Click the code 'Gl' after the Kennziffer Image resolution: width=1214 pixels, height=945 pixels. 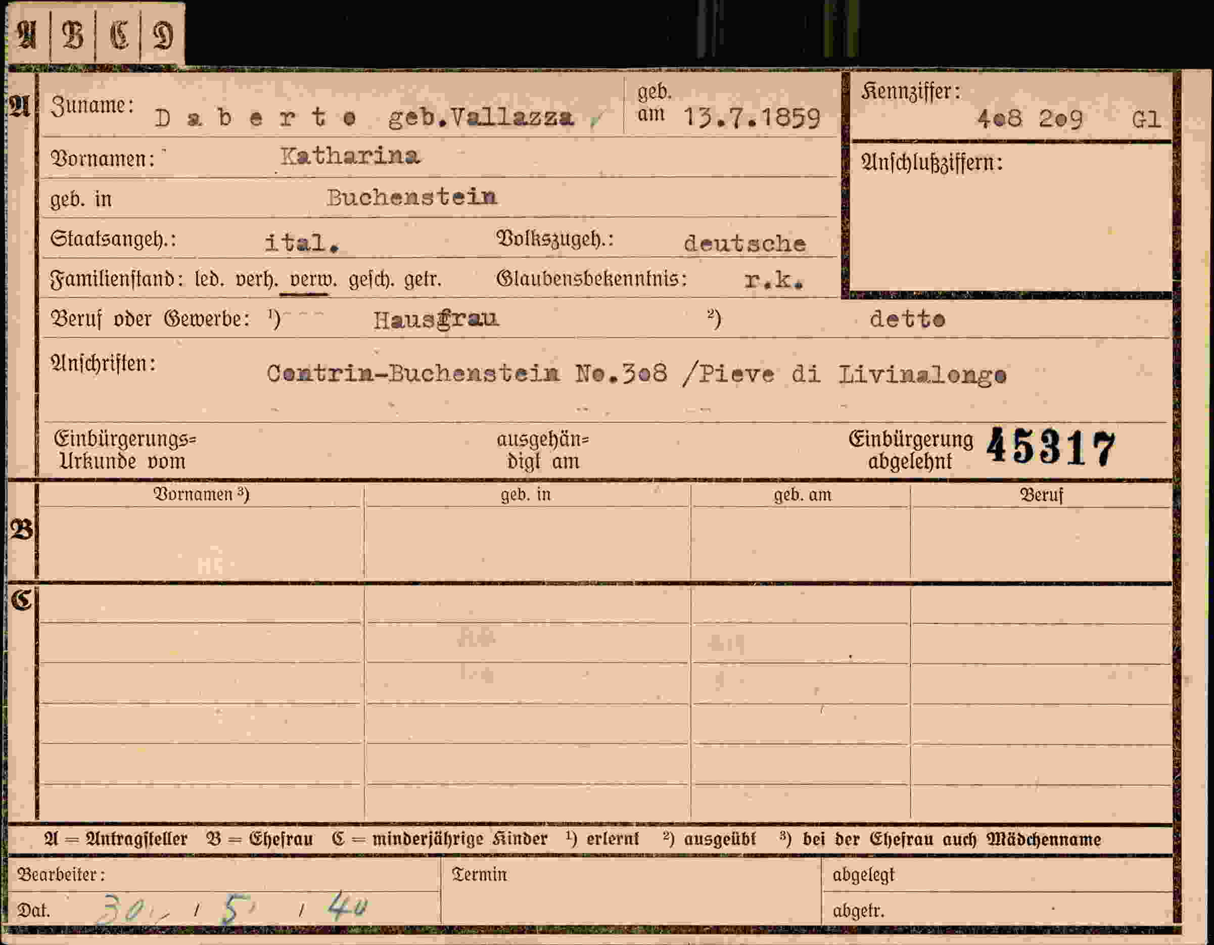(x=1146, y=119)
